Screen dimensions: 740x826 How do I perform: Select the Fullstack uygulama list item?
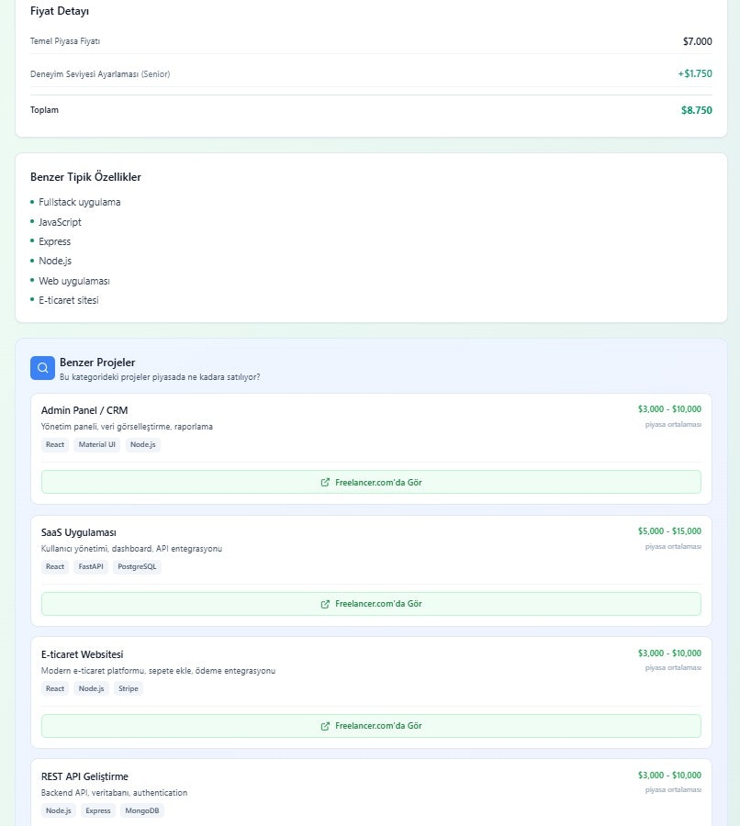[80, 202]
